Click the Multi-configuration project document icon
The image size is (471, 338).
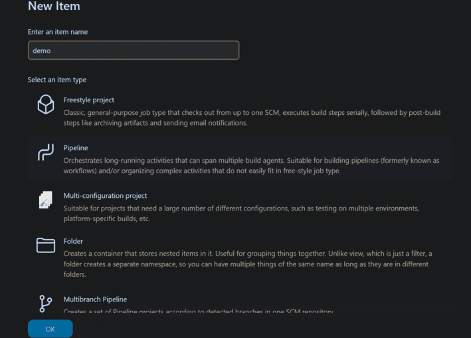pos(46,200)
